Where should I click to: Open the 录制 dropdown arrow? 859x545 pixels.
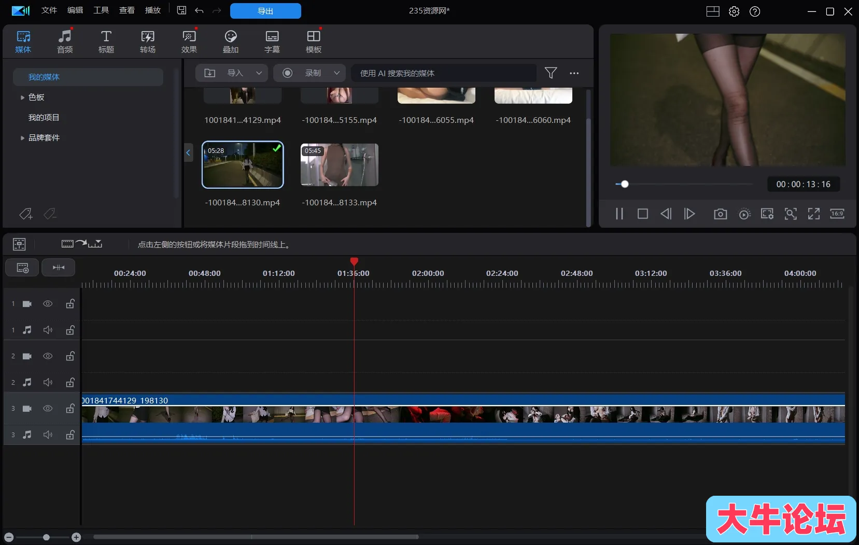[x=336, y=73]
